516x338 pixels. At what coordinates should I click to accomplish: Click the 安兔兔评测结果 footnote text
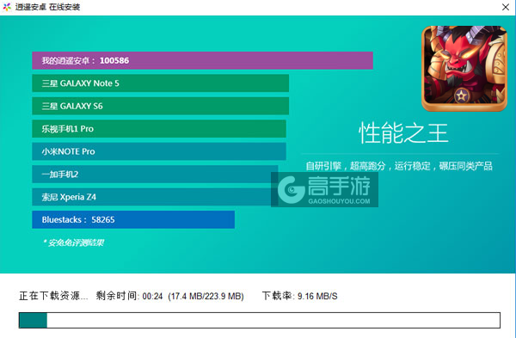click(x=73, y=243)
